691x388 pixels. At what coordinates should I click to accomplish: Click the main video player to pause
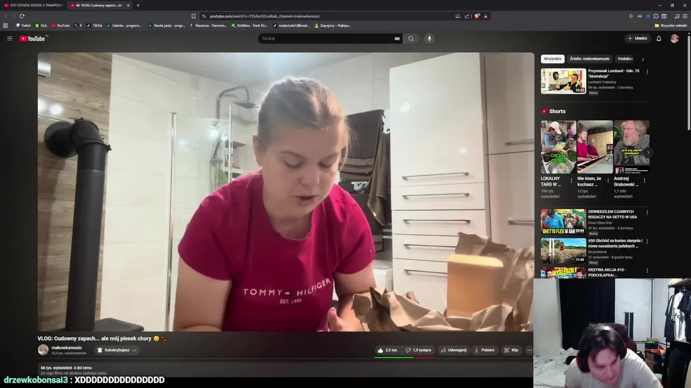point(286,192)
